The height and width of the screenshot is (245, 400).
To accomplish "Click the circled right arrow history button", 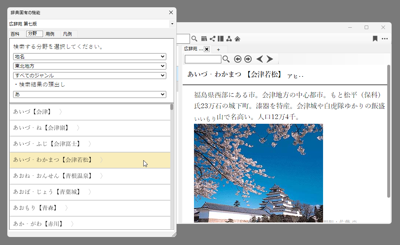I will click(248, 59).
